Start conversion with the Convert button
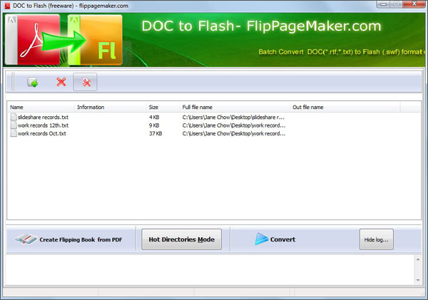 click(275, 239)
